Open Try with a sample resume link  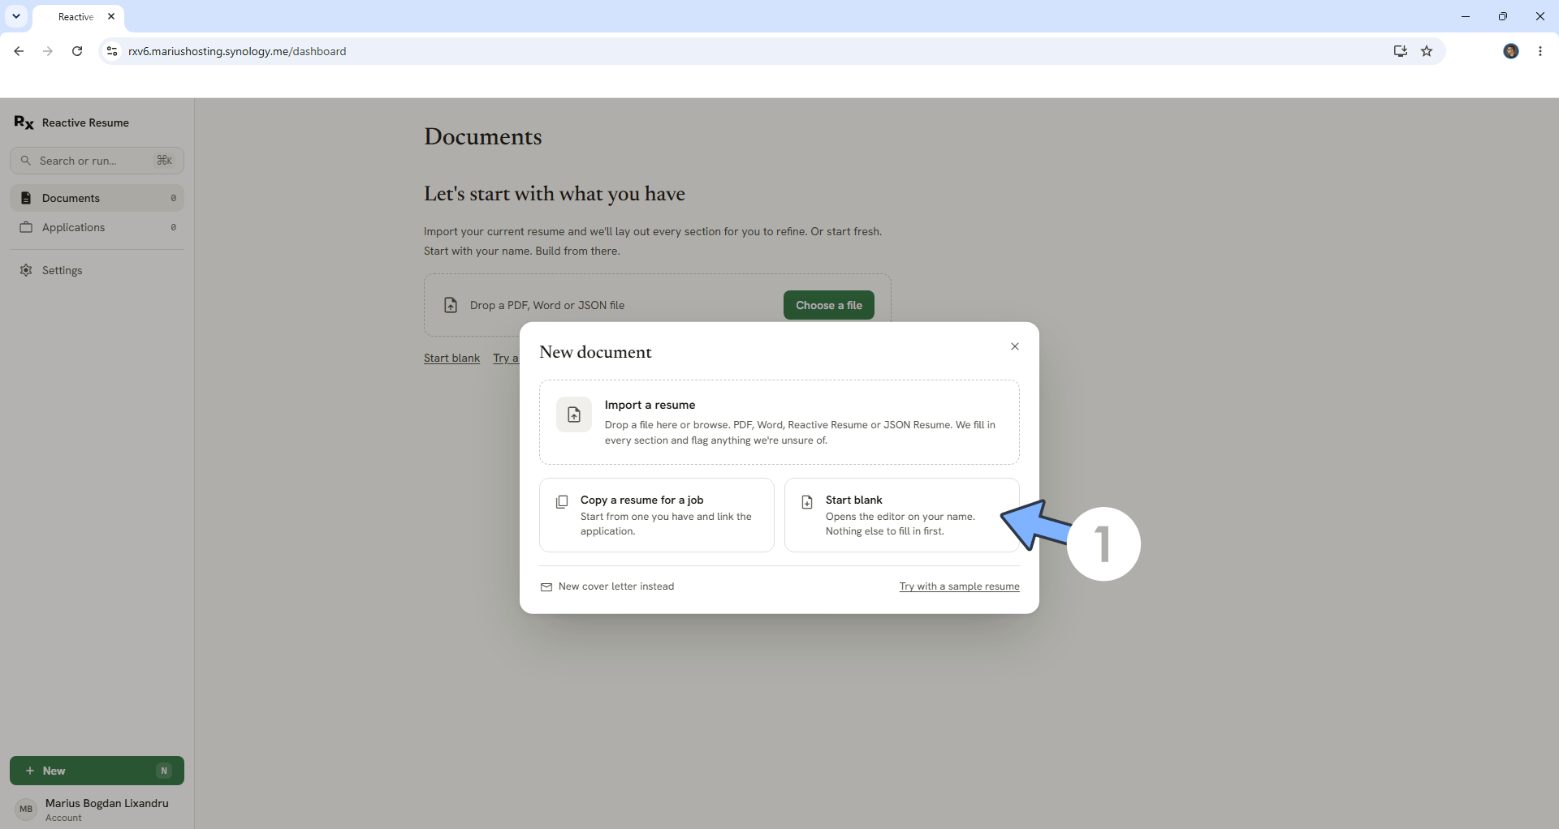pyautogui.click(x=959, y=586)
